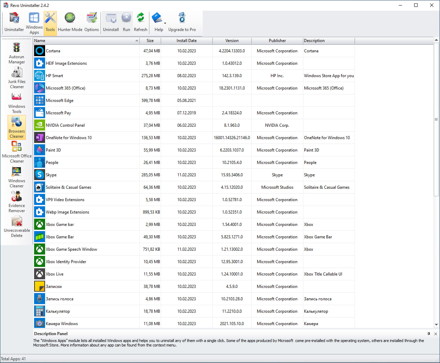The height and width of the screenshot is (363, 440).
Task: Select Webp Image Extensions row
Action: tap(194, 212)
